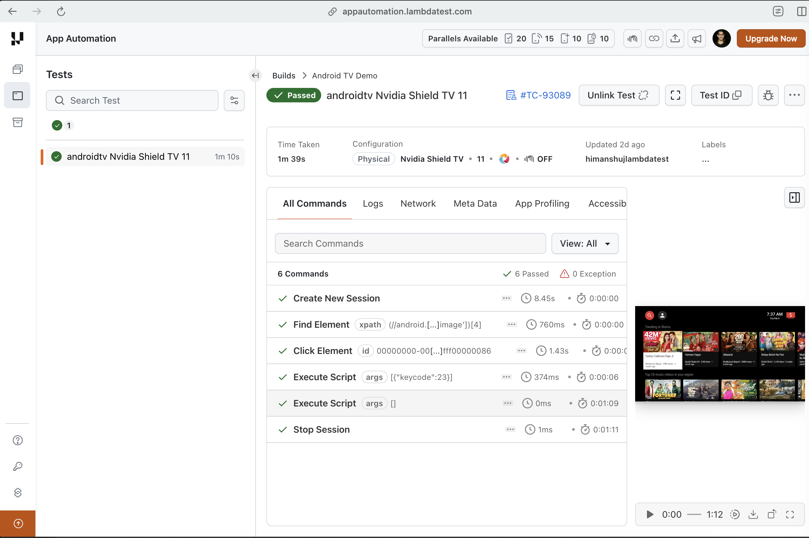Open the three-dots more options menu
The image size is (809, 538).
(x=794, y=95)
